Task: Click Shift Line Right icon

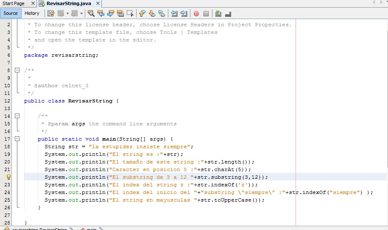Action: [184, 14]
